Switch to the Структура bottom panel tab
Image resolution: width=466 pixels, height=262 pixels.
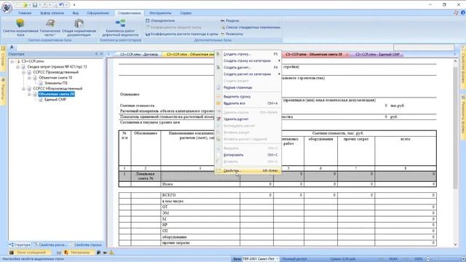tap(20, 245)
